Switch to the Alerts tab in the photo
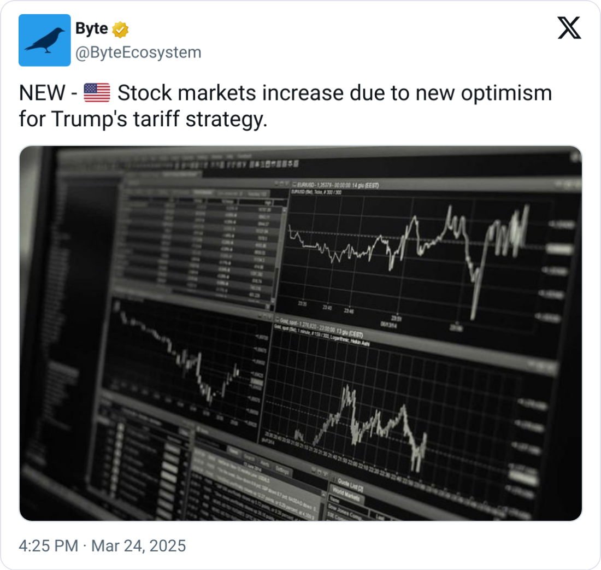This screenshot has height=570, width=601. point(265,463)
